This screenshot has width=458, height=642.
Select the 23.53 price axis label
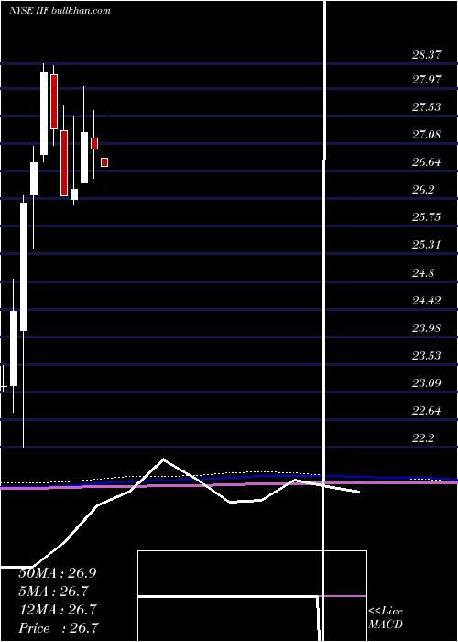click(427, 356)
